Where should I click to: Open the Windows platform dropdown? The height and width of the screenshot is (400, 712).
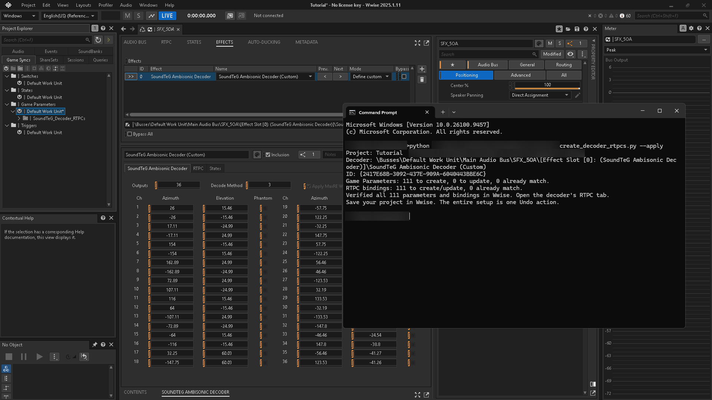pyautogui.click(x=19, y=16)
